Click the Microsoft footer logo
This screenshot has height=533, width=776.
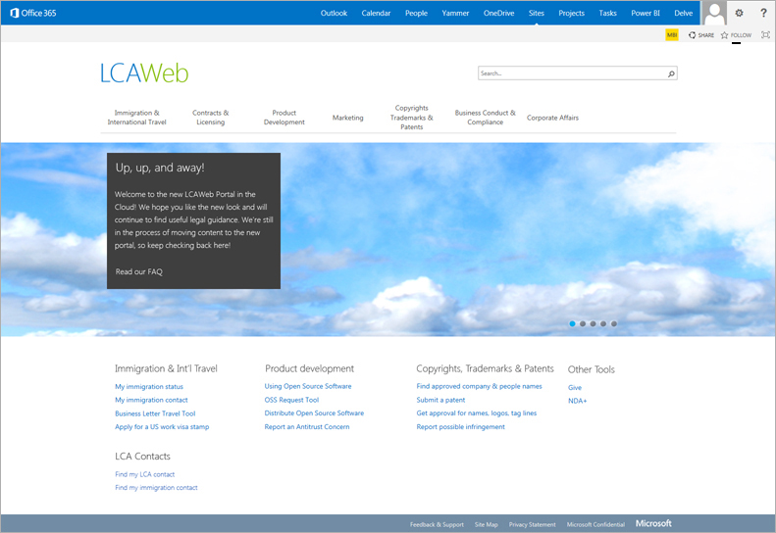tap(653, 523)
